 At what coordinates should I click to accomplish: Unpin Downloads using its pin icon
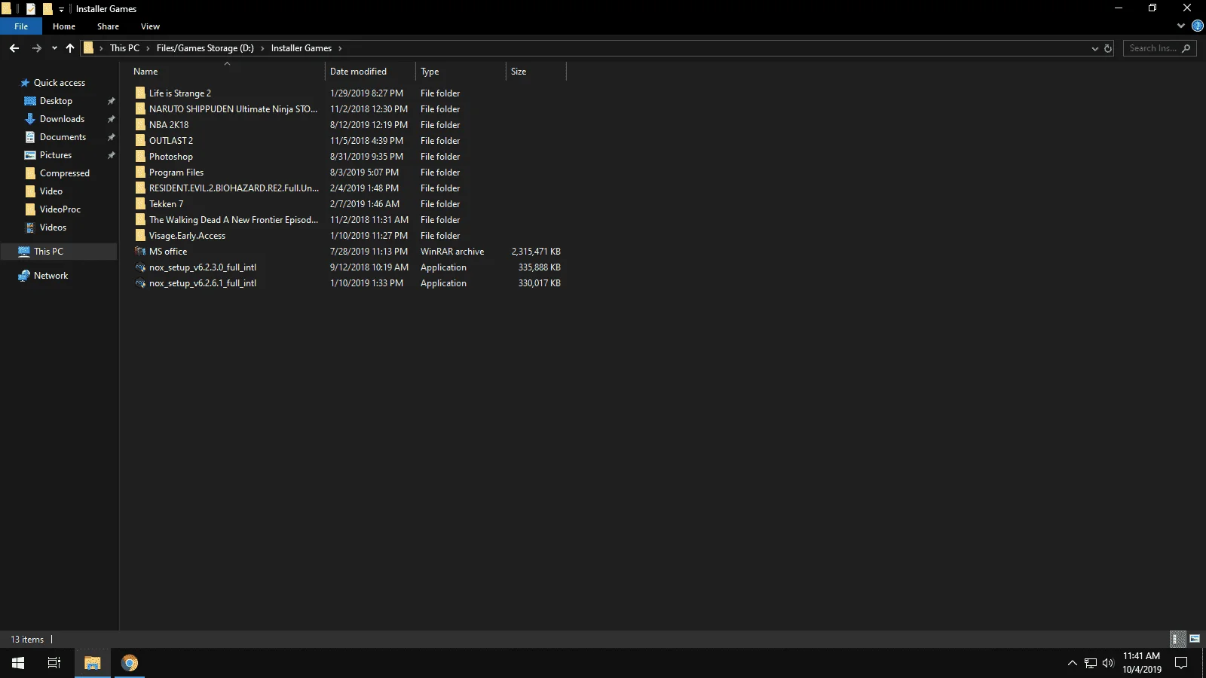[112, 119]
